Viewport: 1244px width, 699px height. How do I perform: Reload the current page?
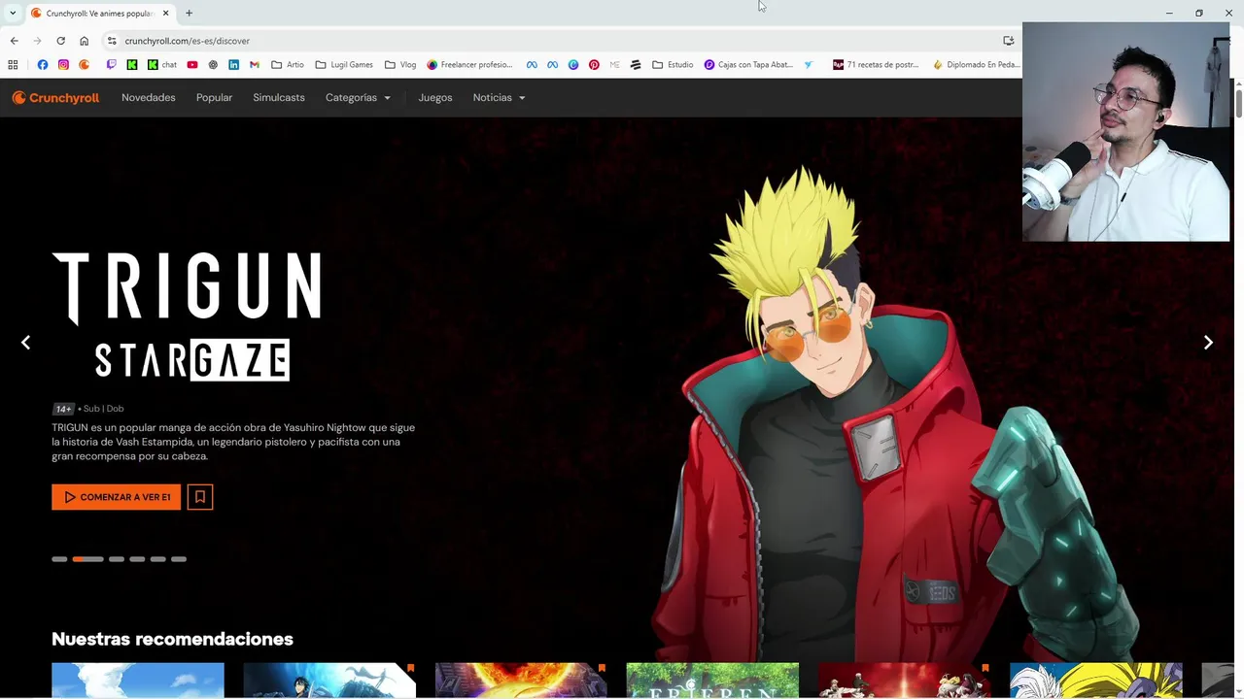60,41
